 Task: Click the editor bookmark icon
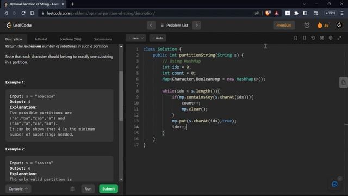pyautogui.click(x=296, y=38)
